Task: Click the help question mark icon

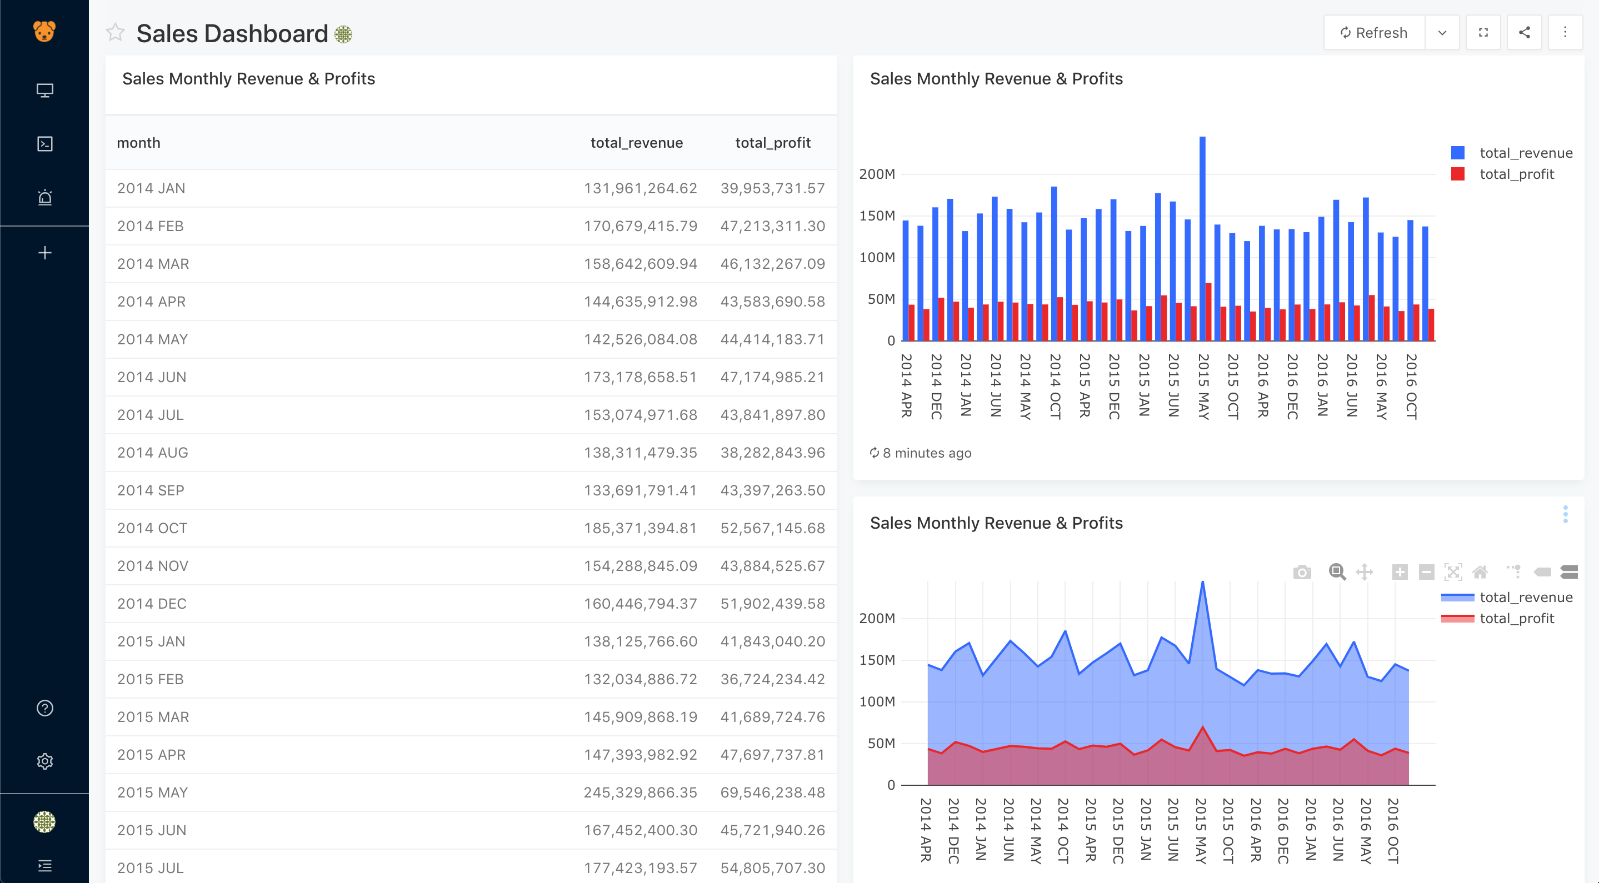Action: [x=43, y=708]
